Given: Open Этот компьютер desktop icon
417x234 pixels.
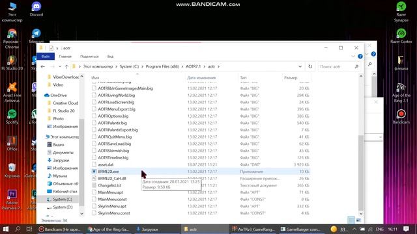Looking at the screenshot, I should pos(12,12).
